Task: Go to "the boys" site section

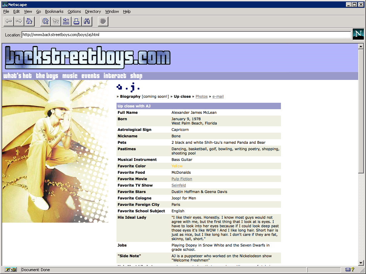Action: [x=47, y=76]
